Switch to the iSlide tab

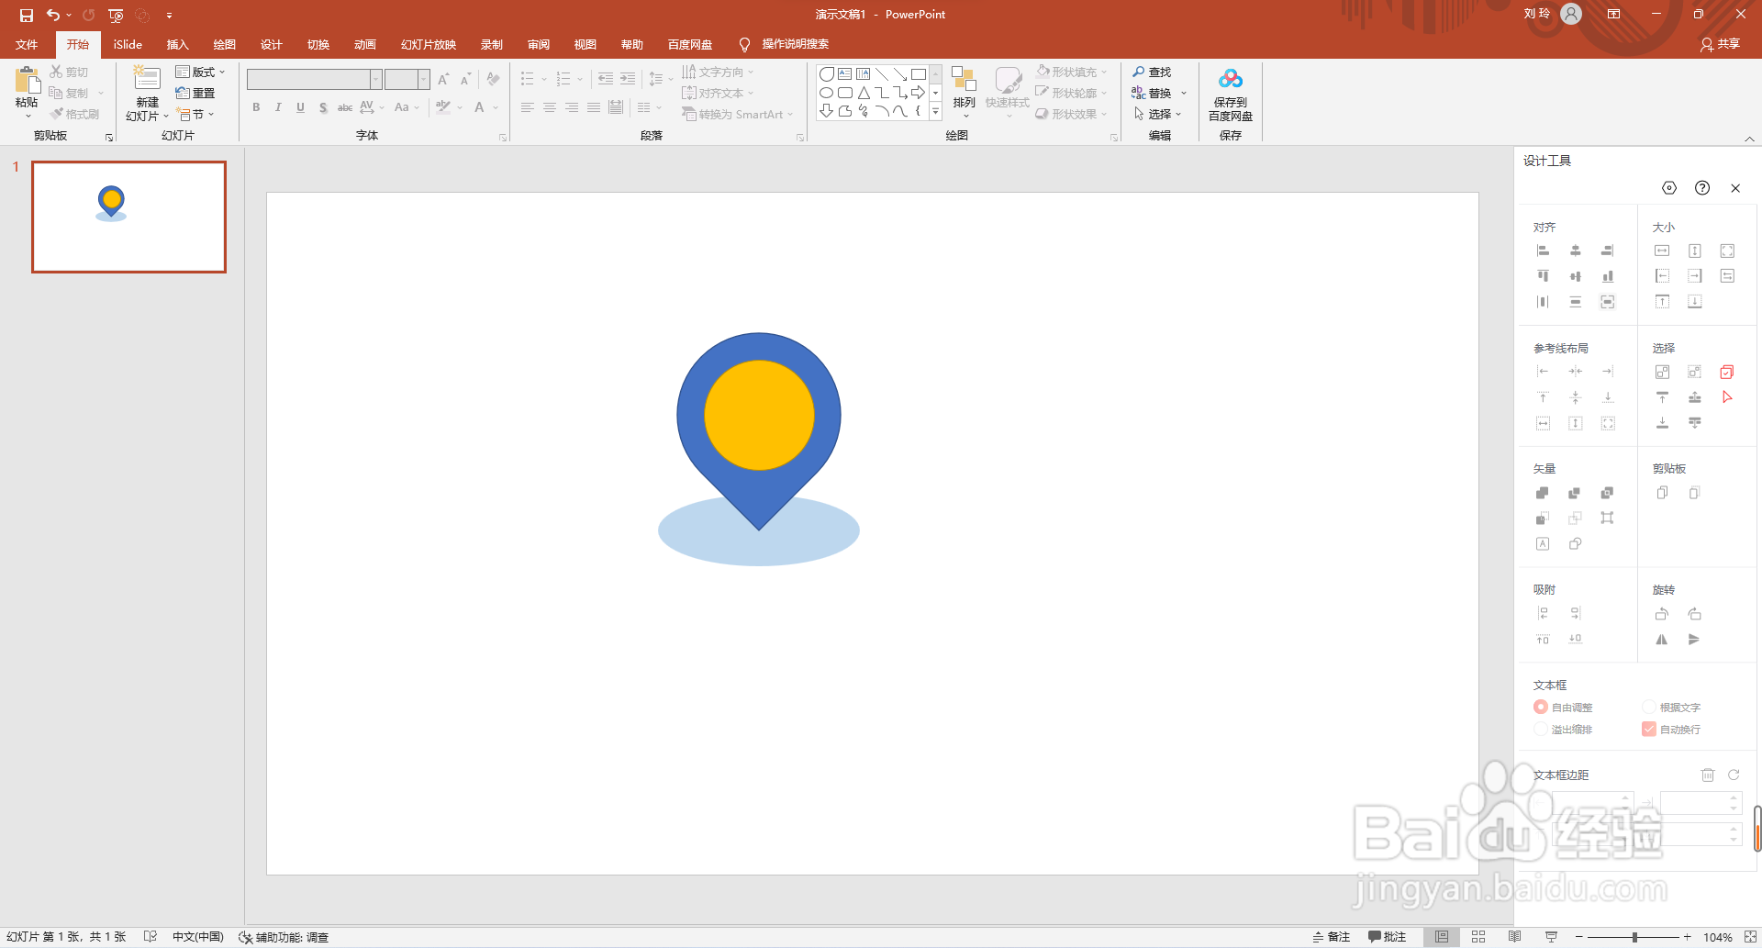pos(128,44)
